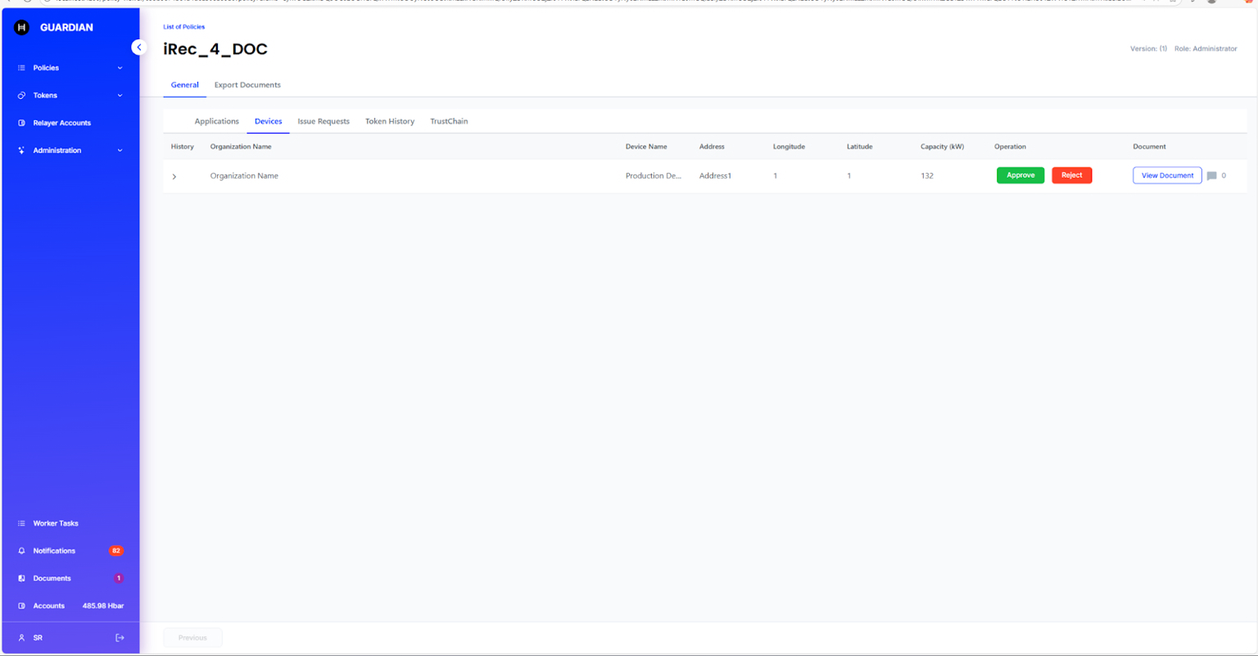Switch to the Export Documents tab
The width and height of the screenshot is (1258, 656).
(247, 85)
